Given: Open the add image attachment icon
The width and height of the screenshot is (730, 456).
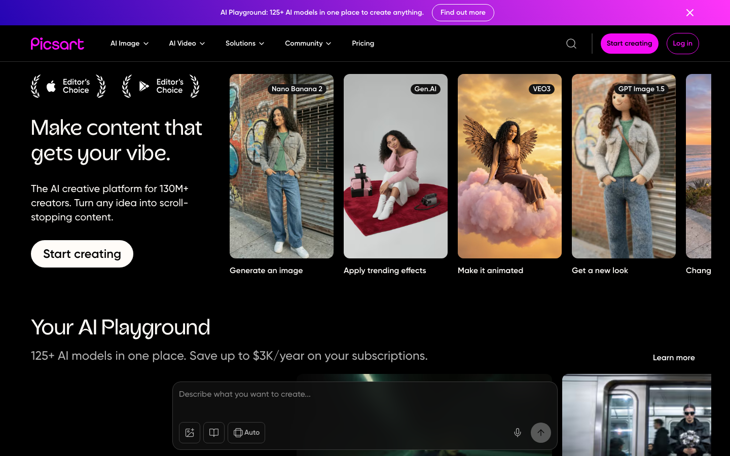Looking at the screenshot, I should (190, 433).
